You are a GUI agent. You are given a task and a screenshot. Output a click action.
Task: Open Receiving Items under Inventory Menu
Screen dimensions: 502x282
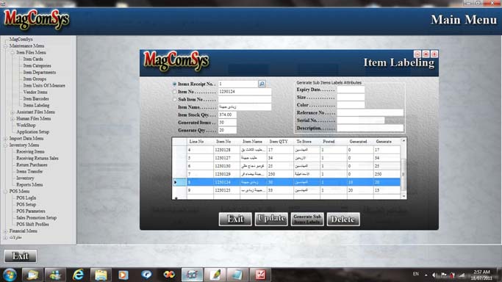[30, 151]
